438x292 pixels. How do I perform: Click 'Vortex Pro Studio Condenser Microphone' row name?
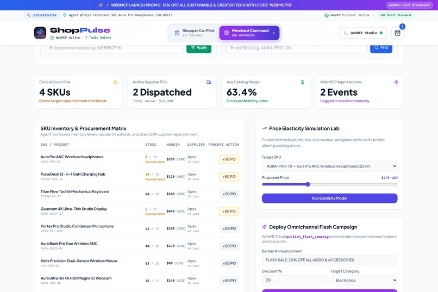77,226
